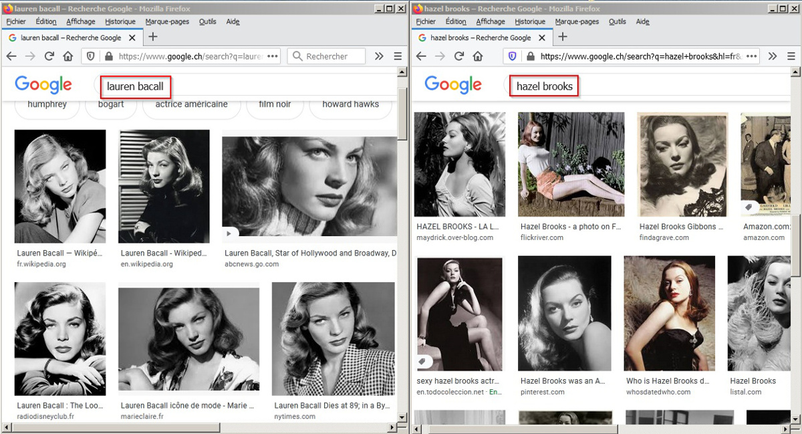
Task: Open tracking protection shield in lauren bacall window
Action: tap(92, 56)
